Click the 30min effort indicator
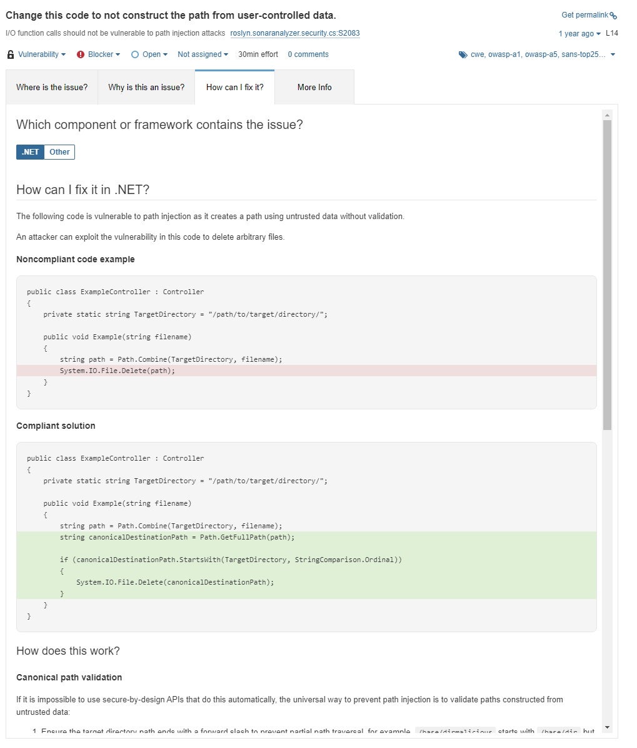 click(258, 54)
